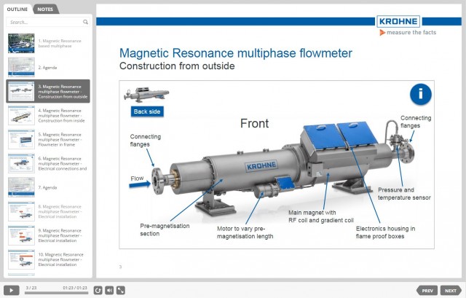Screen dimensions: 466x298
Task: Click the replay slide icon
Action: point(98,290)
